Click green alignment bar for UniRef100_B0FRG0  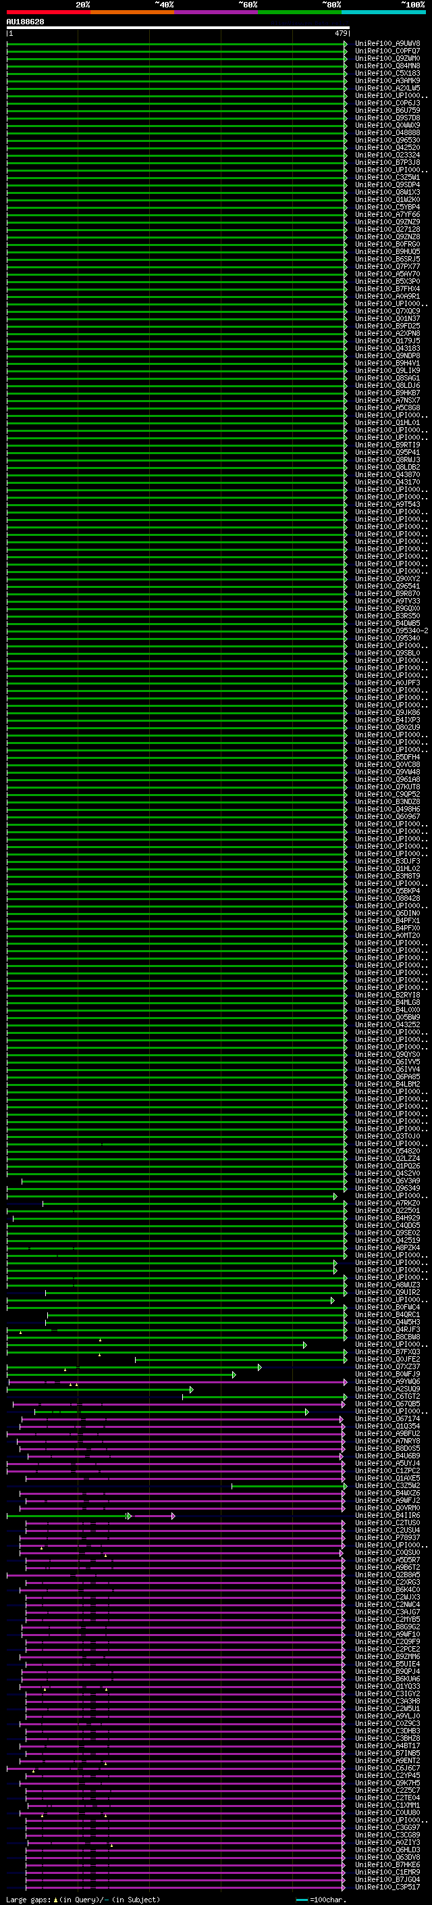click(176, 244)
